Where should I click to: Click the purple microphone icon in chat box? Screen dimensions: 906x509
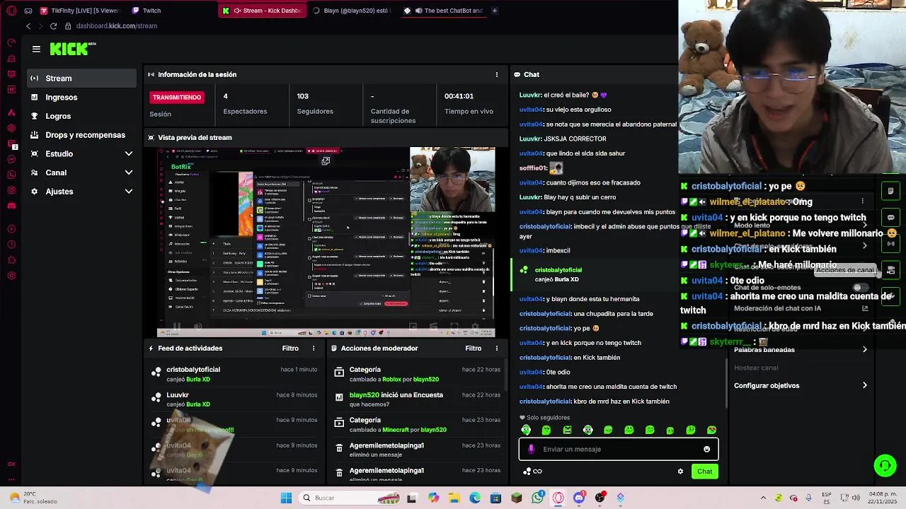[531, 449]
